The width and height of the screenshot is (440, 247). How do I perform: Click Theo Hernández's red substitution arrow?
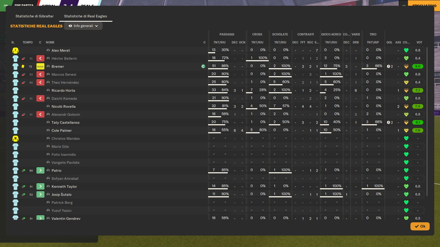[x=40, y=82]
